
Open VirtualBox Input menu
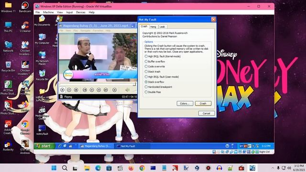click(x=69, y=12)
